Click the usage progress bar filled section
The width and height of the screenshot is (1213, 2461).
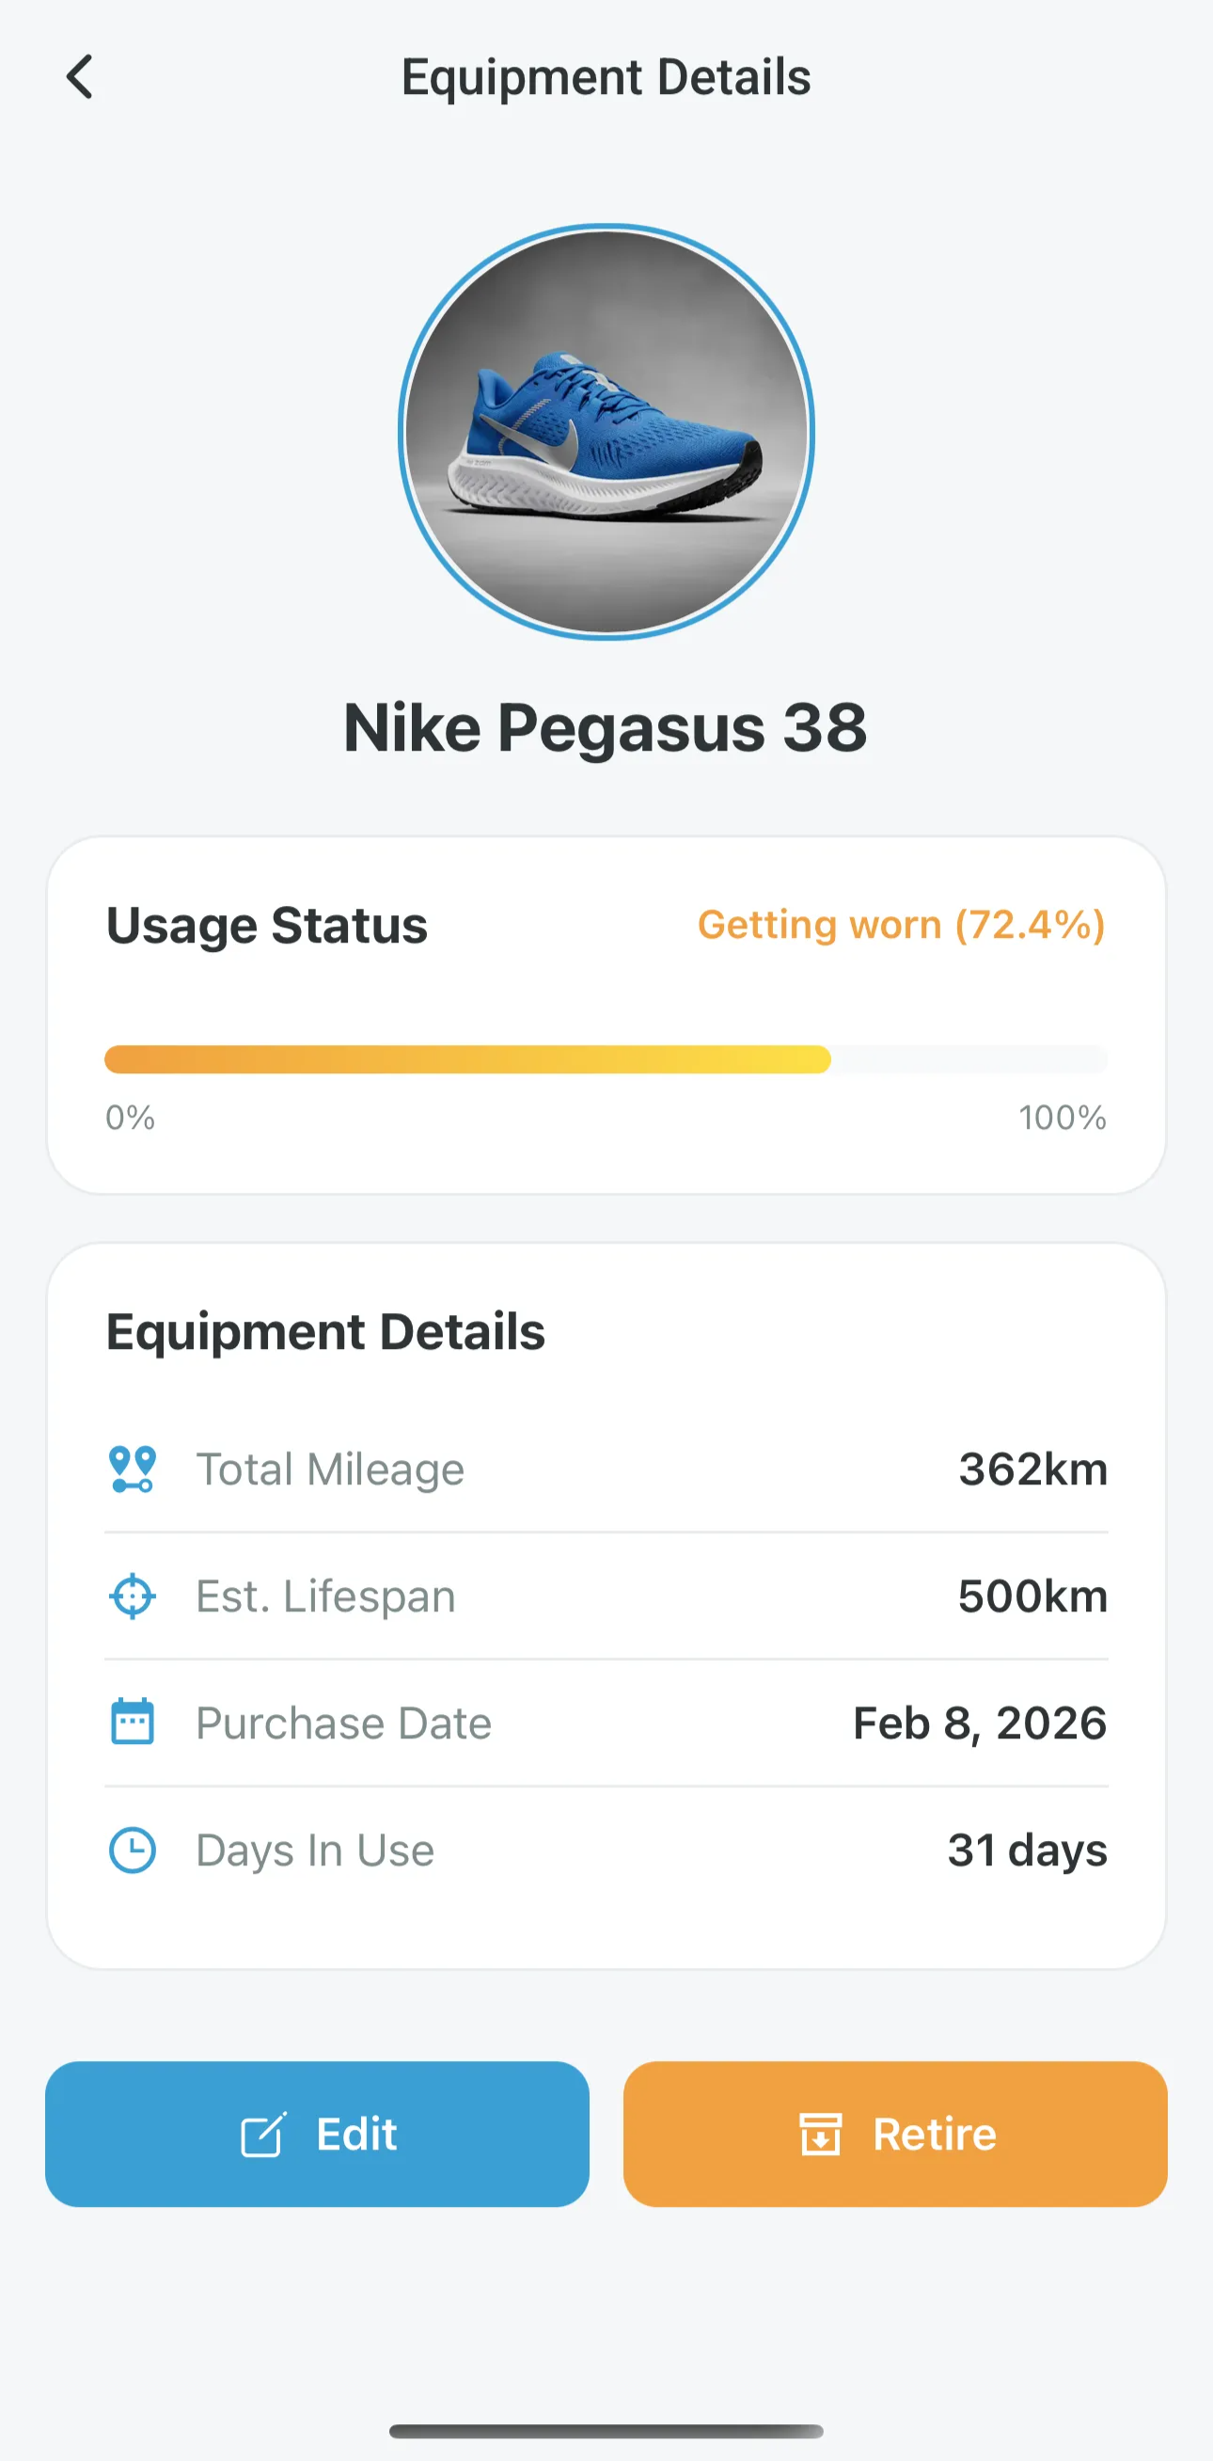coord(468,1059)
